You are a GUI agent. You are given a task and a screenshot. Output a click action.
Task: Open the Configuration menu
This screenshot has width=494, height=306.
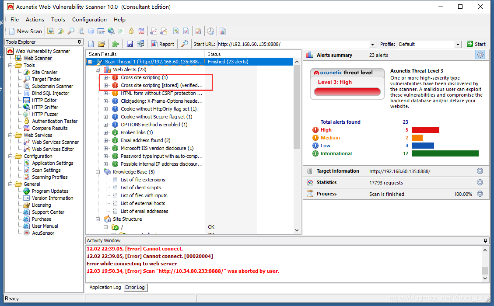tap(89, 20)
